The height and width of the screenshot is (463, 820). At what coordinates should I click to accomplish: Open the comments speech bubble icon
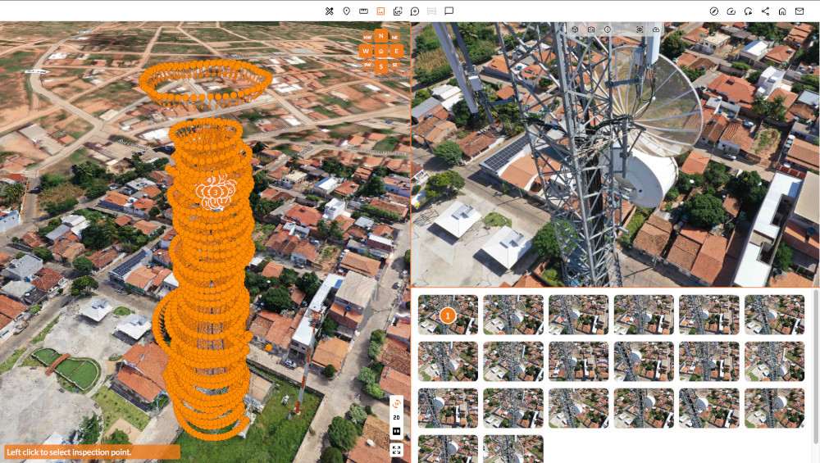pyautogui.click(x=449, y=11)
